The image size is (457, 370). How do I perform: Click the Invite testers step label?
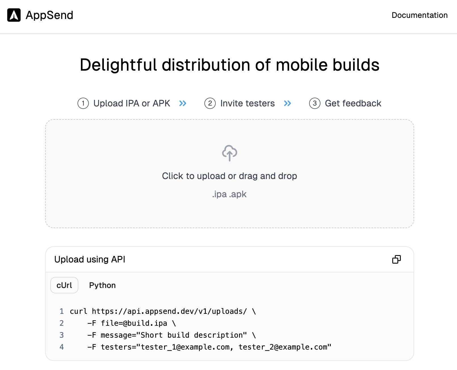click(248, 103)
